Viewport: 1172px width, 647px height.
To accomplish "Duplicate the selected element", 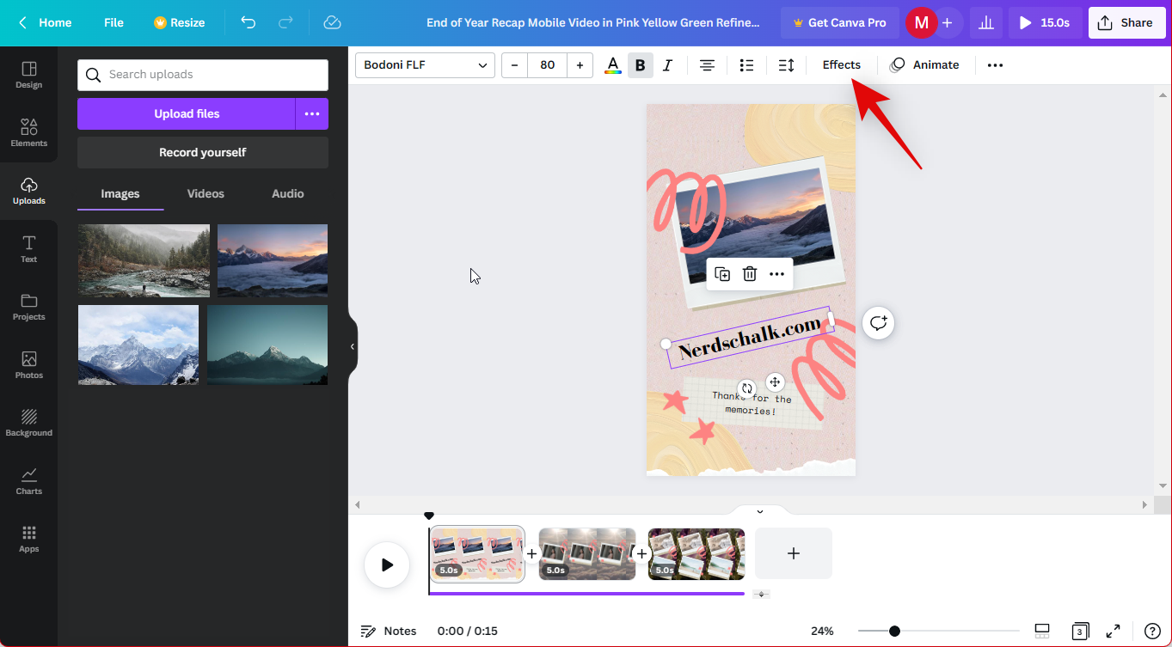I will click(x=722, y=274).
